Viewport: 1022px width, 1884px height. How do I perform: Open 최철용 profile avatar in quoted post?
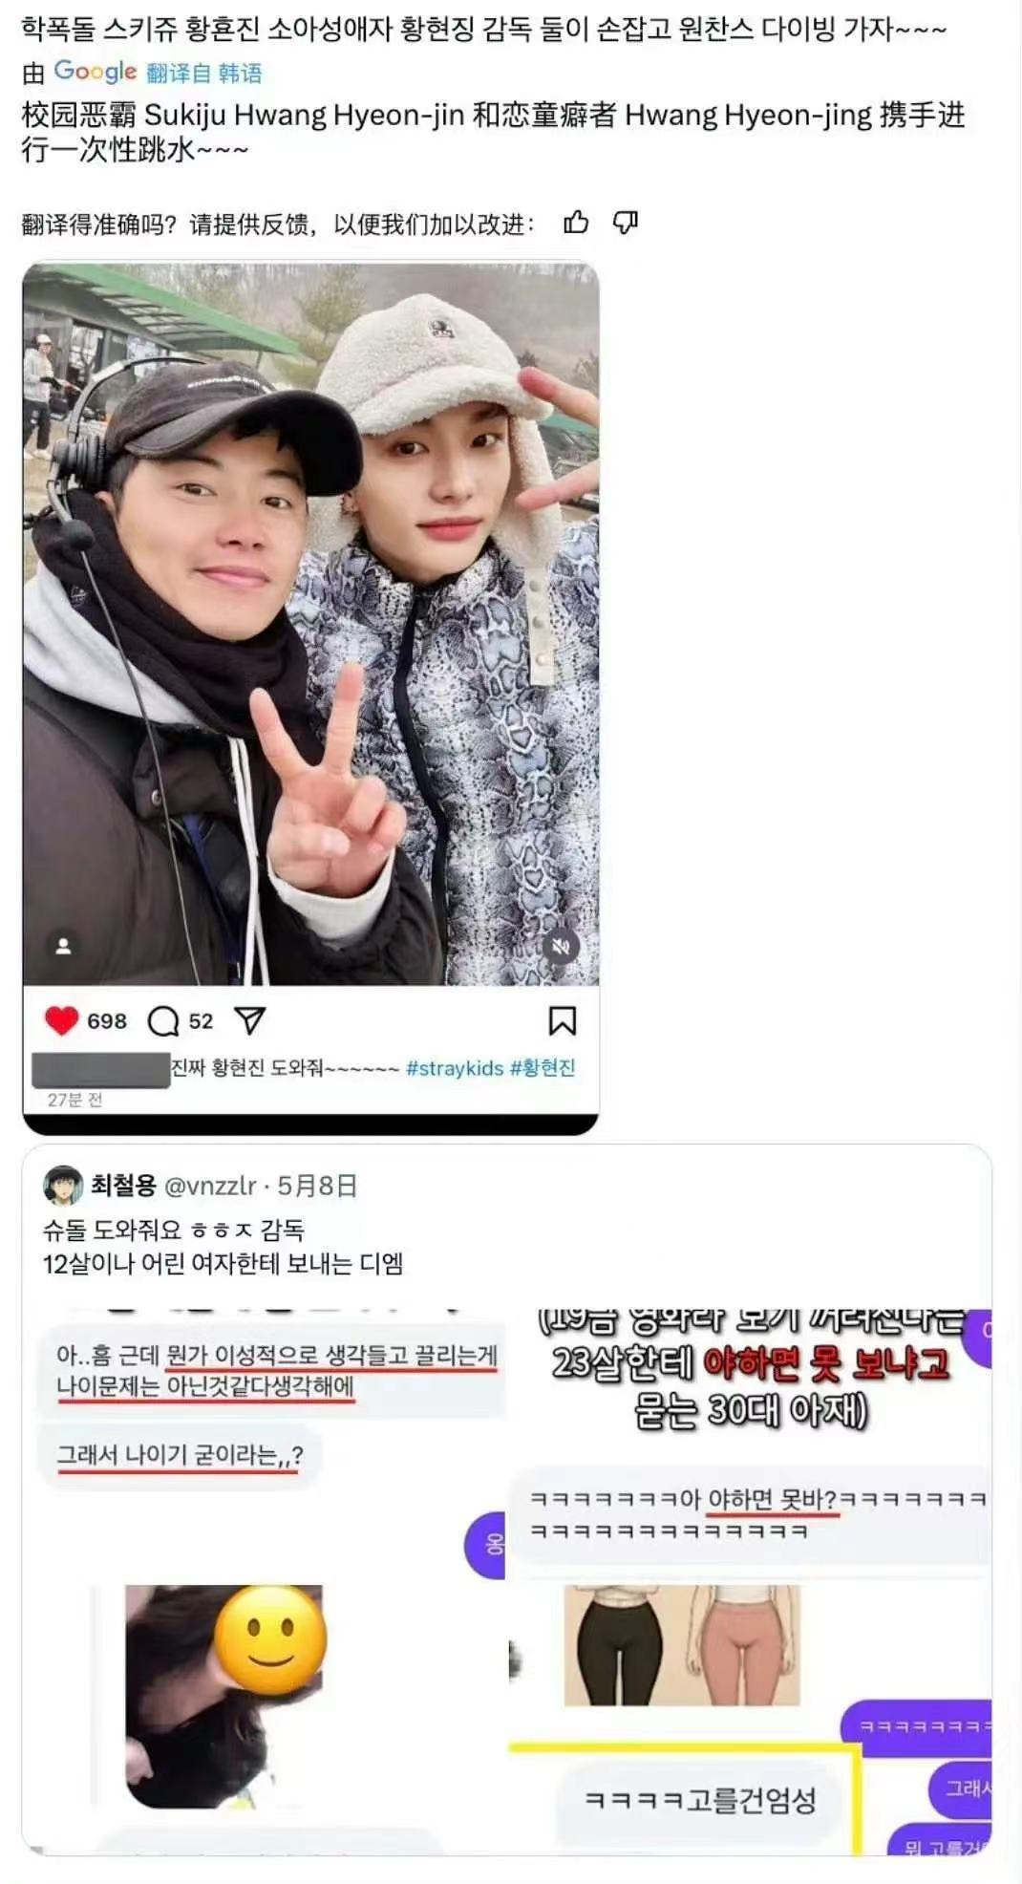(63, 1186)
